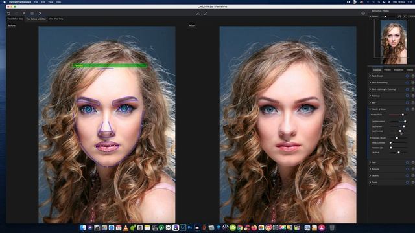Screen dimensions: 415x233
Task: Click the person silhouette toolbar icon
Action: pos(24,13)
